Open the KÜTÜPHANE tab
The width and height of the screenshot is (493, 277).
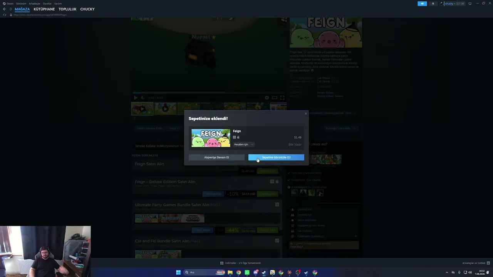(x=44, y=9)
